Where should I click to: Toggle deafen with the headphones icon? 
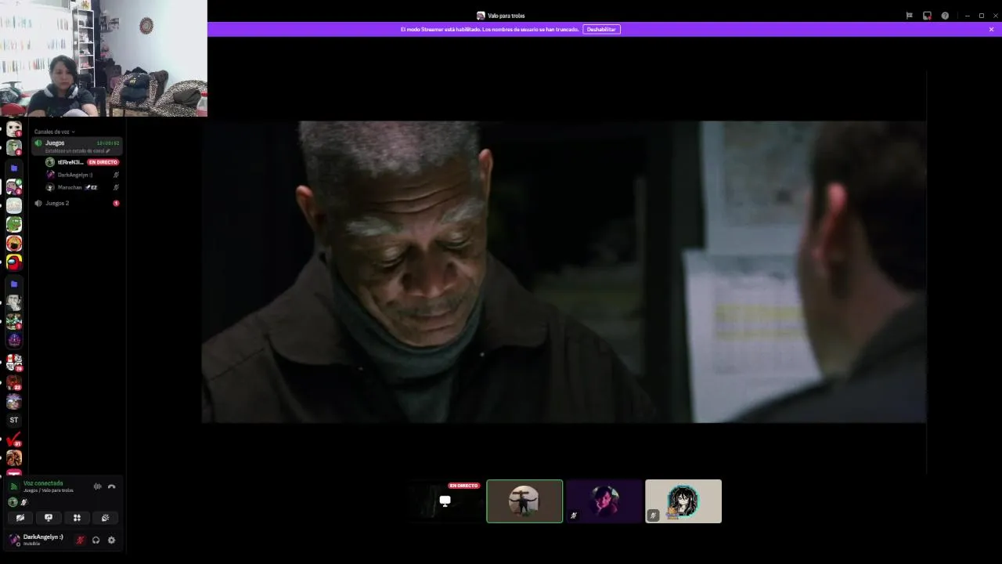pos(96,540)
